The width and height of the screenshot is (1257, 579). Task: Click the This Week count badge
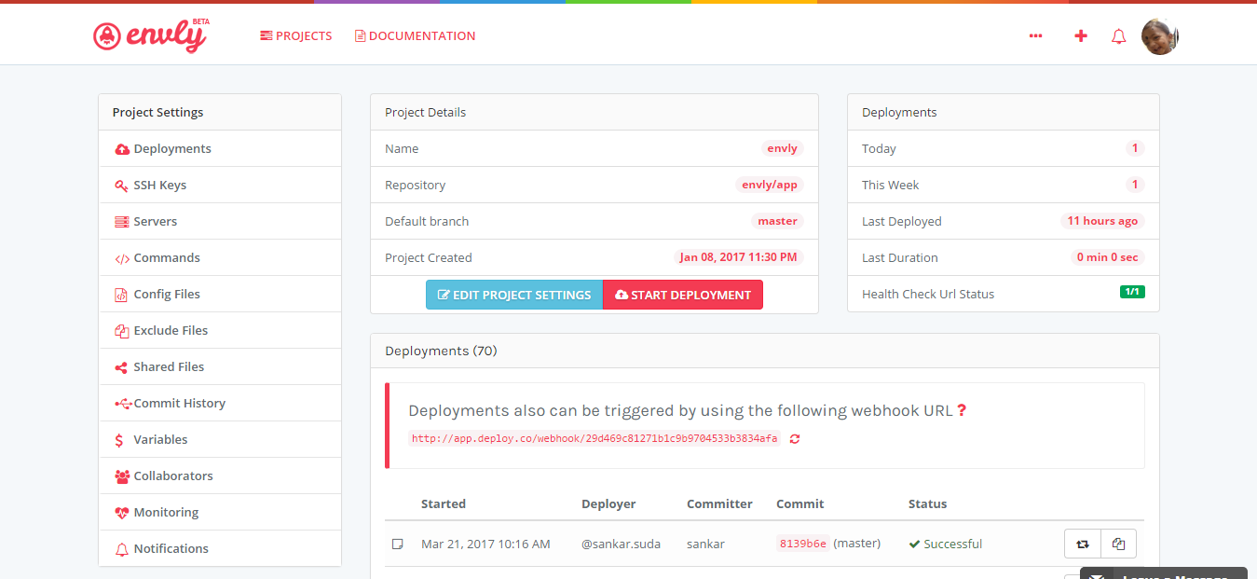(x=1135, y=185)
